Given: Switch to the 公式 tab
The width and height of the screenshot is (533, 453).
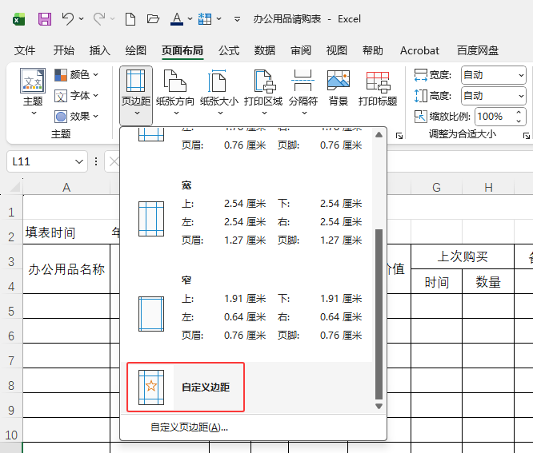Looking at the screenshot, I should (x=229, y=50).
